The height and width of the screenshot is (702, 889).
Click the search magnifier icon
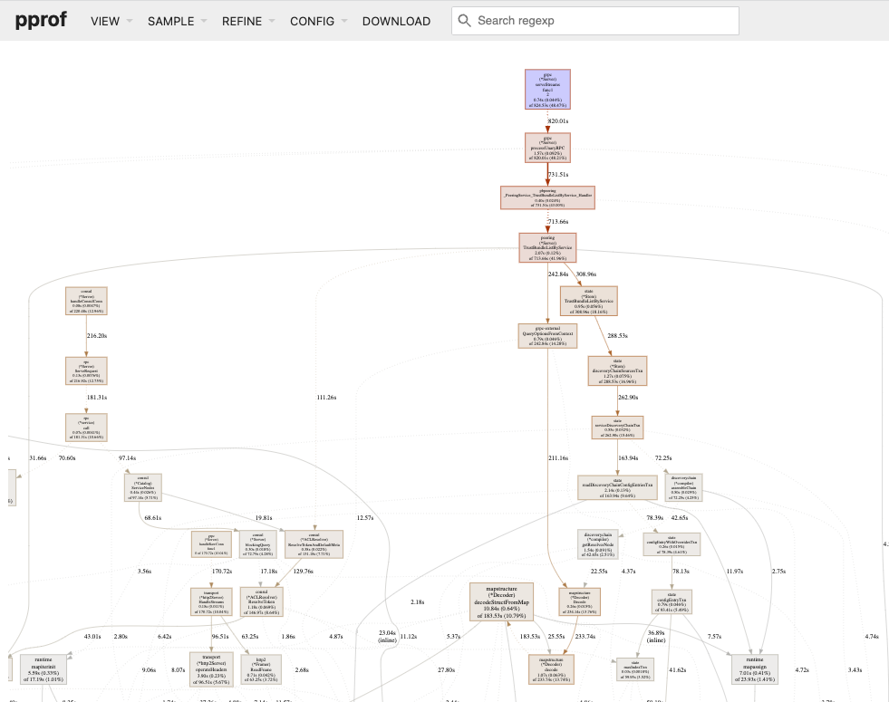(464, 21)
